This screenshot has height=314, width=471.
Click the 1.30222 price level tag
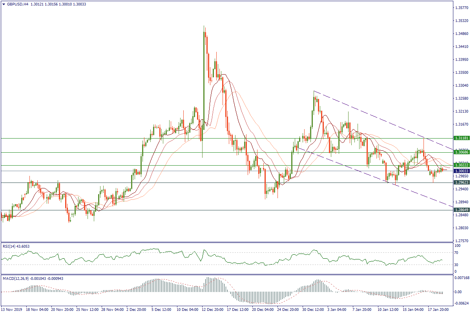click(460, 165)
